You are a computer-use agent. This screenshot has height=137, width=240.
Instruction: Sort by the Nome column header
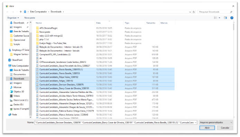(39, 23)
